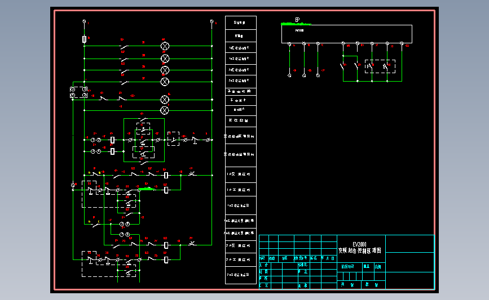Select the large BP inverter rectangle
The image size is (489, 300).
point(346,34)
